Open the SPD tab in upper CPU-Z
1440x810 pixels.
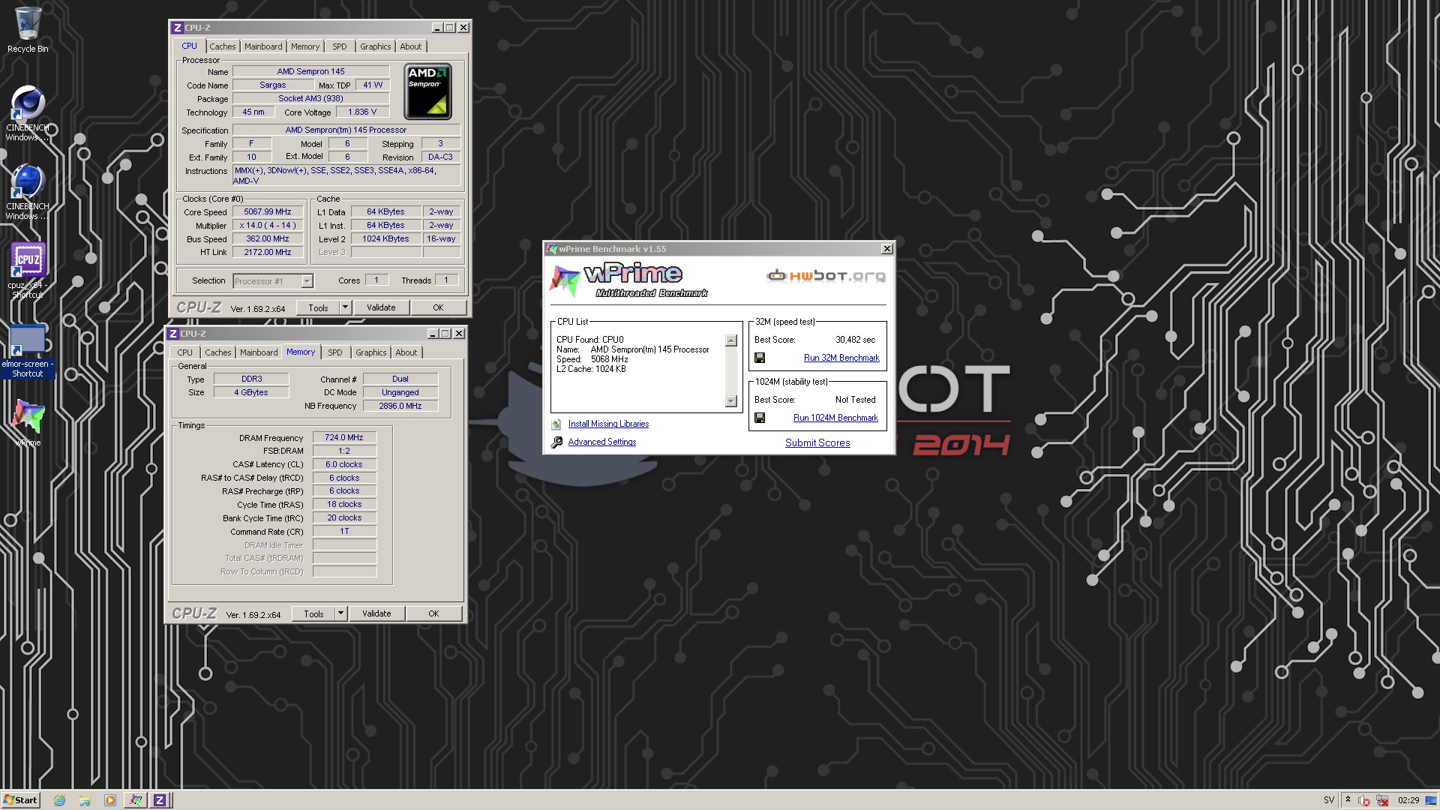pos(340,46)
